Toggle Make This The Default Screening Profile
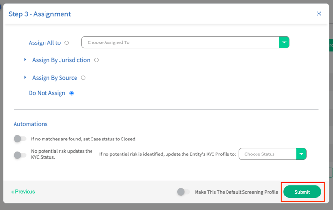 pos(183,192)
